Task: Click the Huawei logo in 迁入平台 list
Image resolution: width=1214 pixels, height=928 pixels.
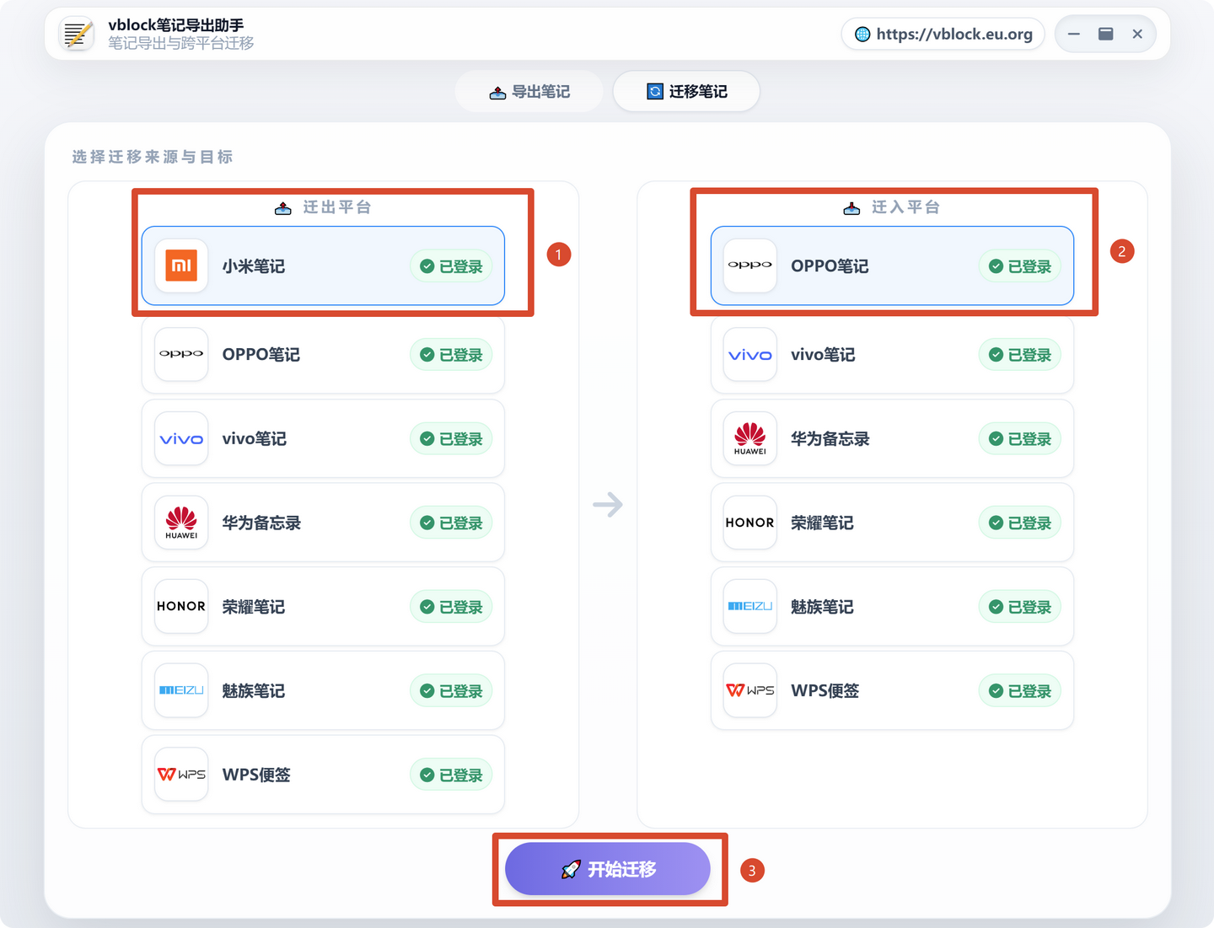Action: [x=750, y=438]
